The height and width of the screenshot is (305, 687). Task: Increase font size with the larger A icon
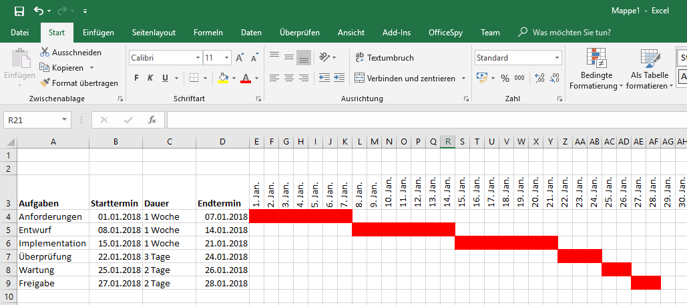pos(239,58)
